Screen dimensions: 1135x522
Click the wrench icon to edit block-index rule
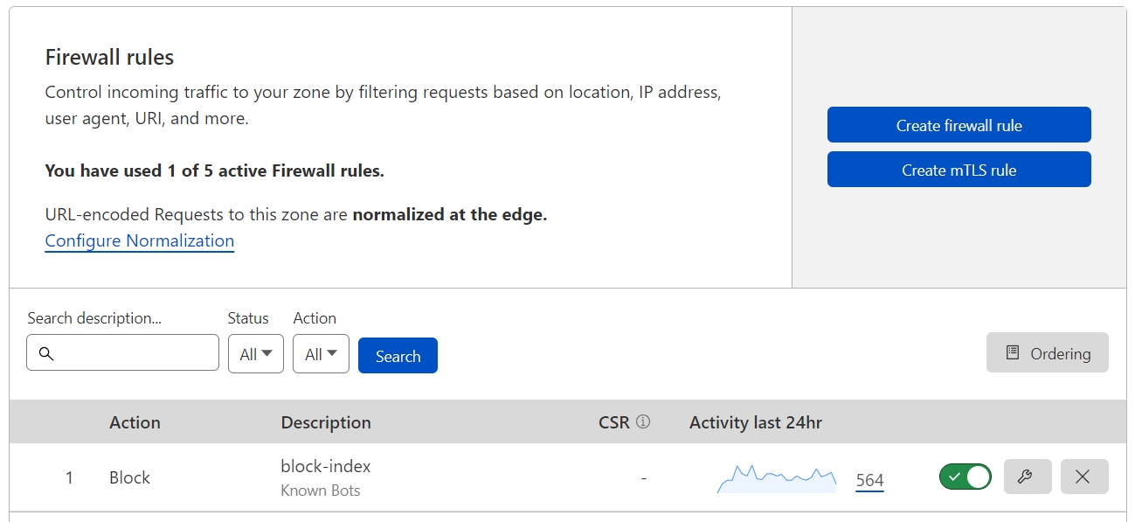point(1027,477)
